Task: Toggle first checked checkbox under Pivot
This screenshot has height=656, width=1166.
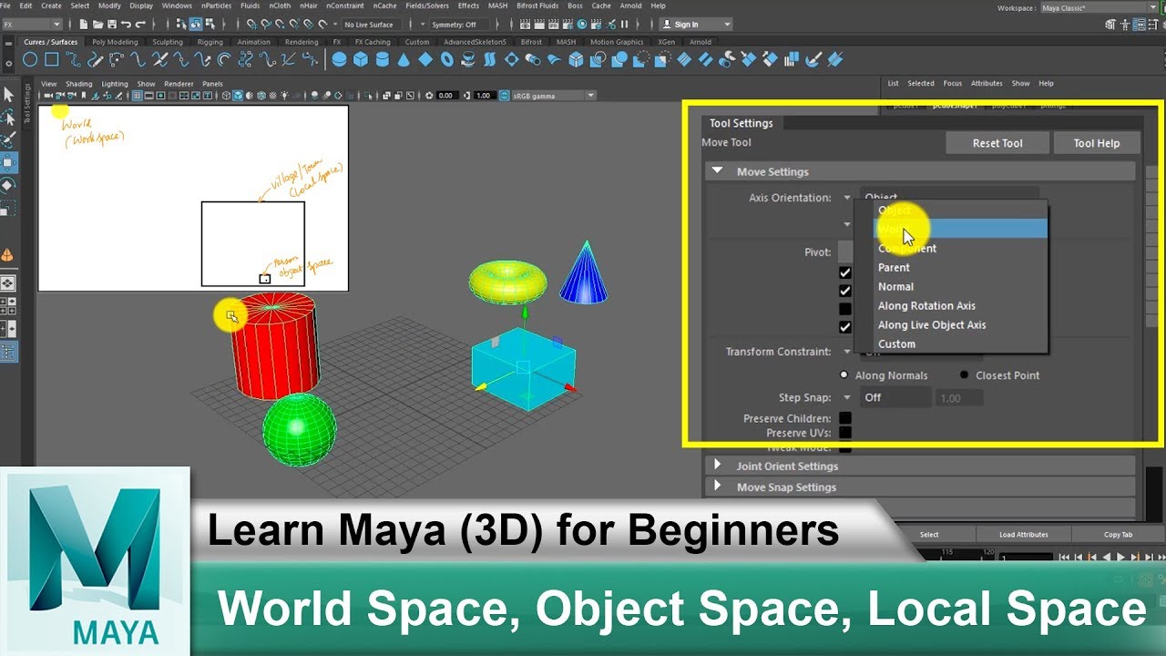Action: pyautogui.click(x=845, y=272)
